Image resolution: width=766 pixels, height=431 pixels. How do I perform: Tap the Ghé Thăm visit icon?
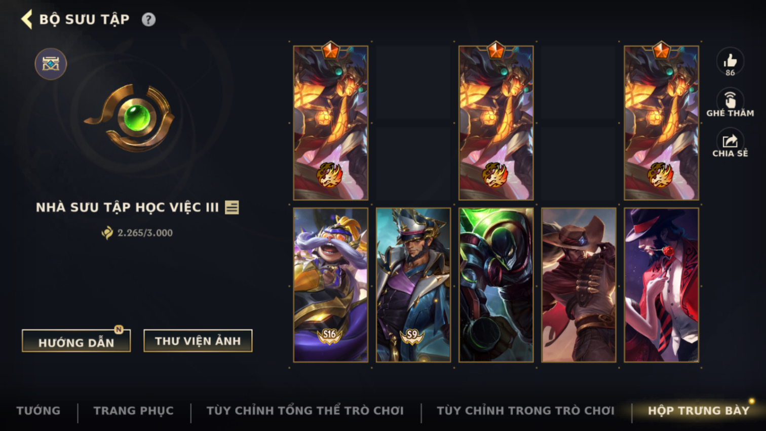(x=730, y=100)
